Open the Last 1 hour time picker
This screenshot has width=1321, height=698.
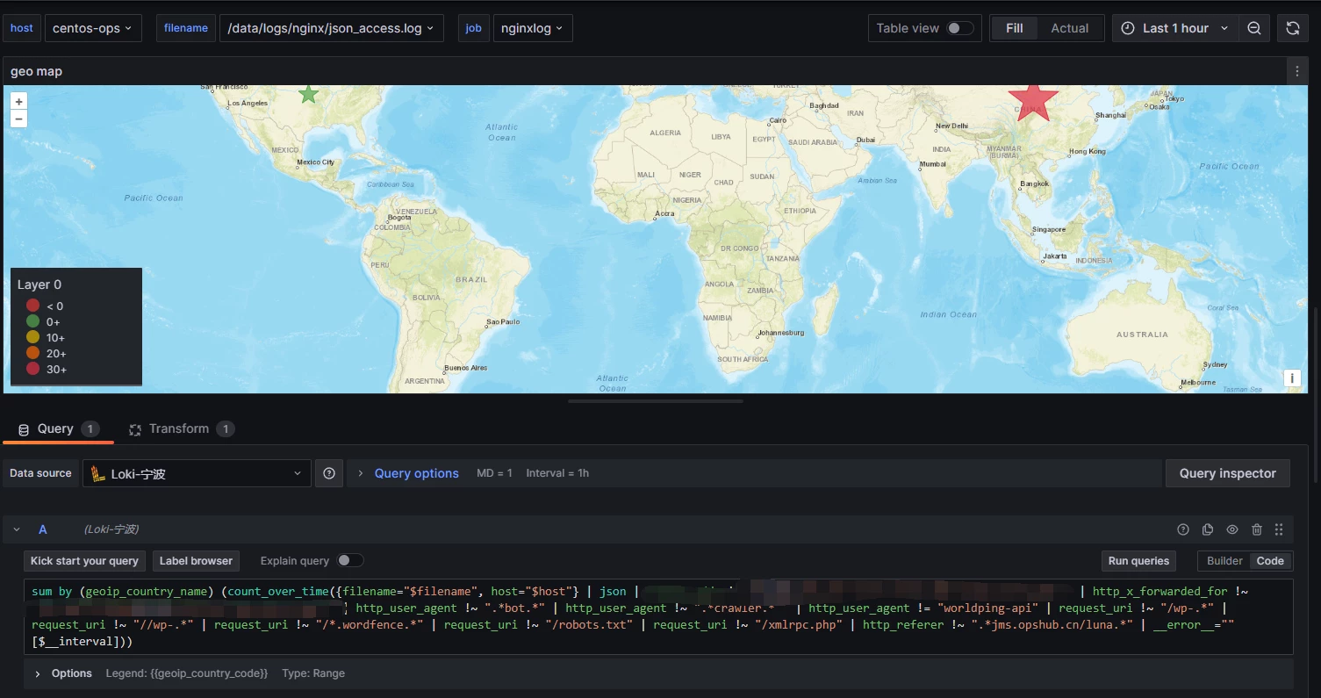pyautogui.click(x=1174, y=27)
